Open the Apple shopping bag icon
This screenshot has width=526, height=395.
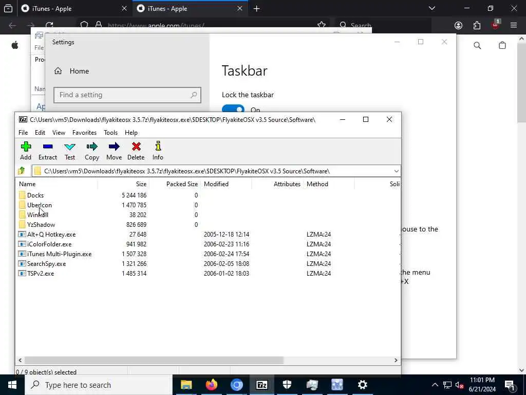pyautogui.click(x=502, y=45)
